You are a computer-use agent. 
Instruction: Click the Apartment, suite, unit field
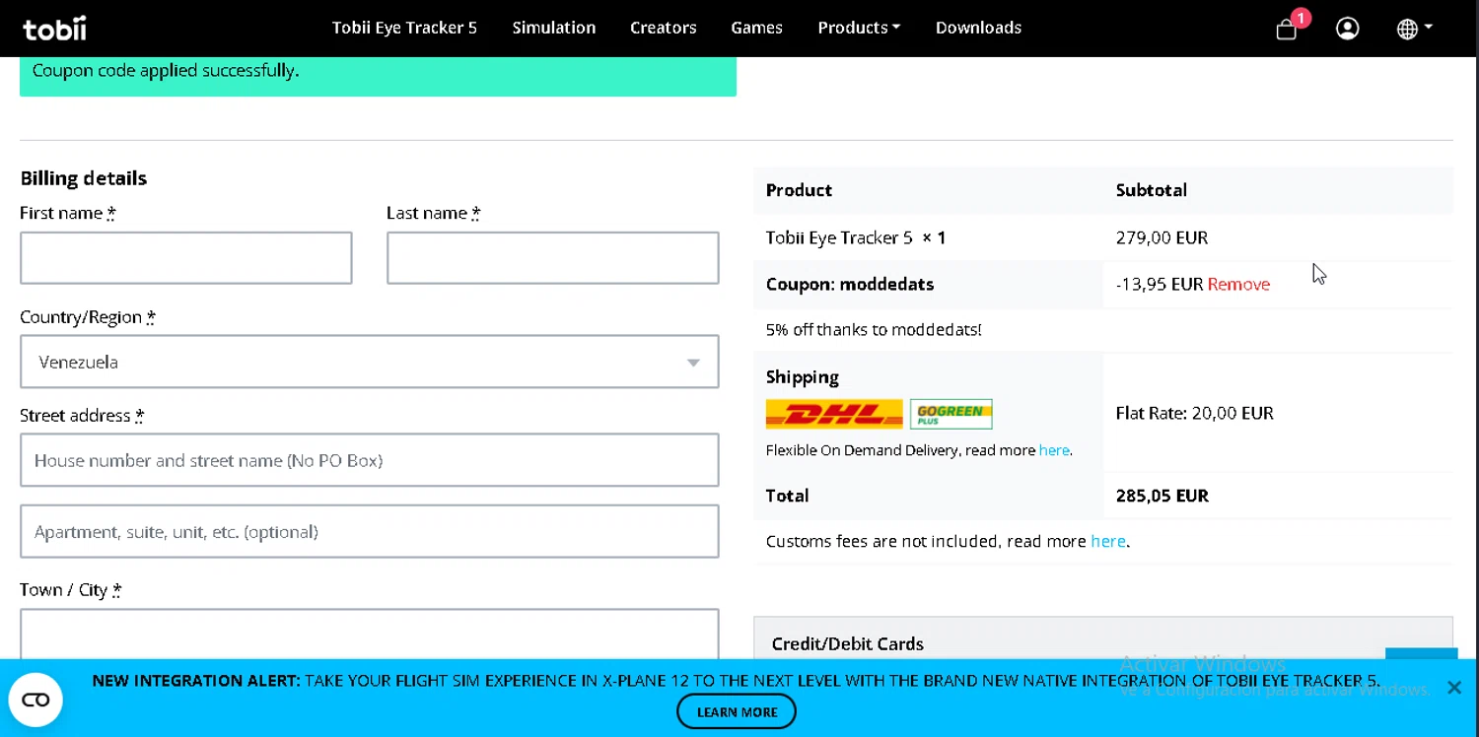pos(370,532)
